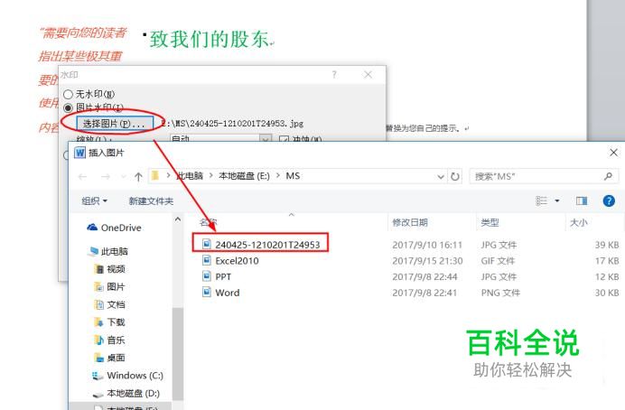Viewport: 625px width, 410px height.
Task: Open help with the blue question mark icon
Action: click(609, 200)
